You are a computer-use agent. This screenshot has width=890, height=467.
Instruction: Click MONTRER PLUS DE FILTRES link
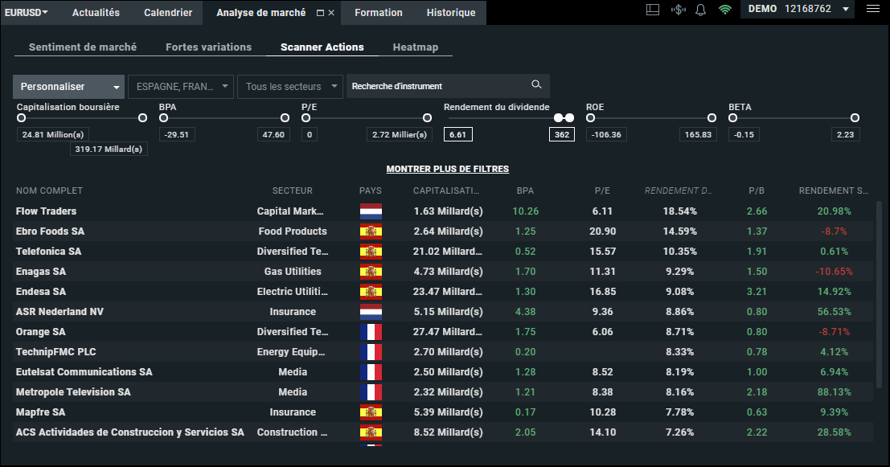click(448, 169)
